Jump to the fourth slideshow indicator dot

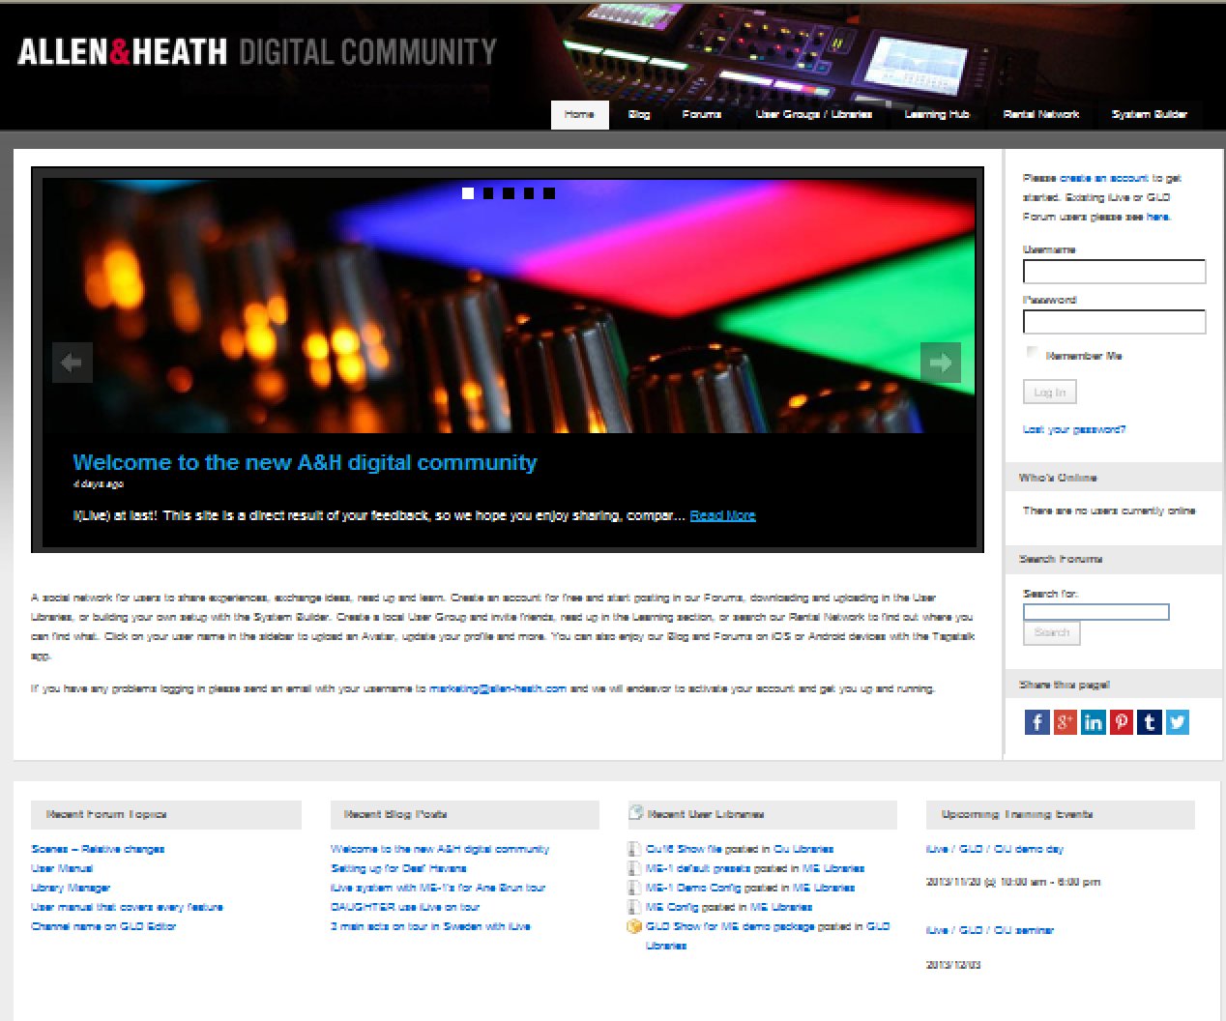point(529,193)
